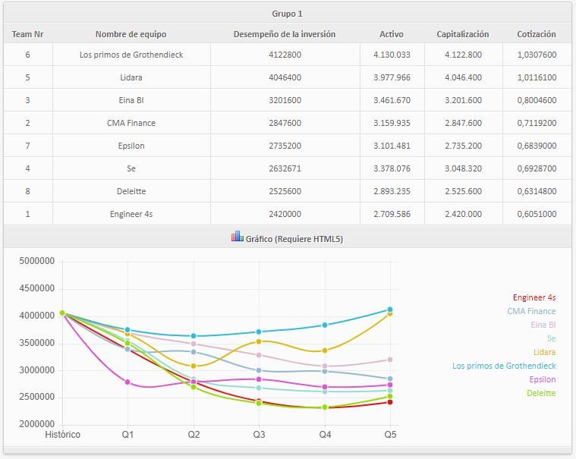Click the Nombre de equipo column header

[x=131, y=34]
